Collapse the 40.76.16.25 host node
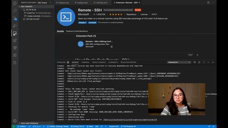This screenshot has height=128, width=228. point(21,10)
